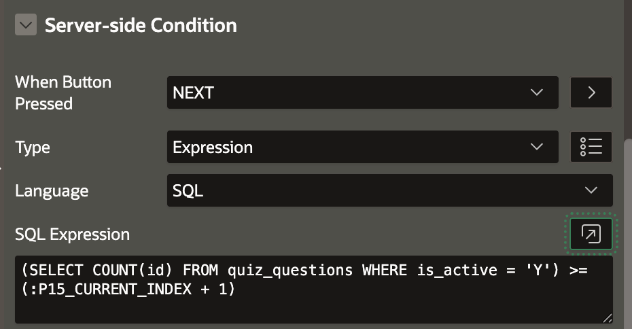Image resolution: width=632 pixels, height=329 pixels.
Task: Click the textarea resize grip corner
Action: 607,317
